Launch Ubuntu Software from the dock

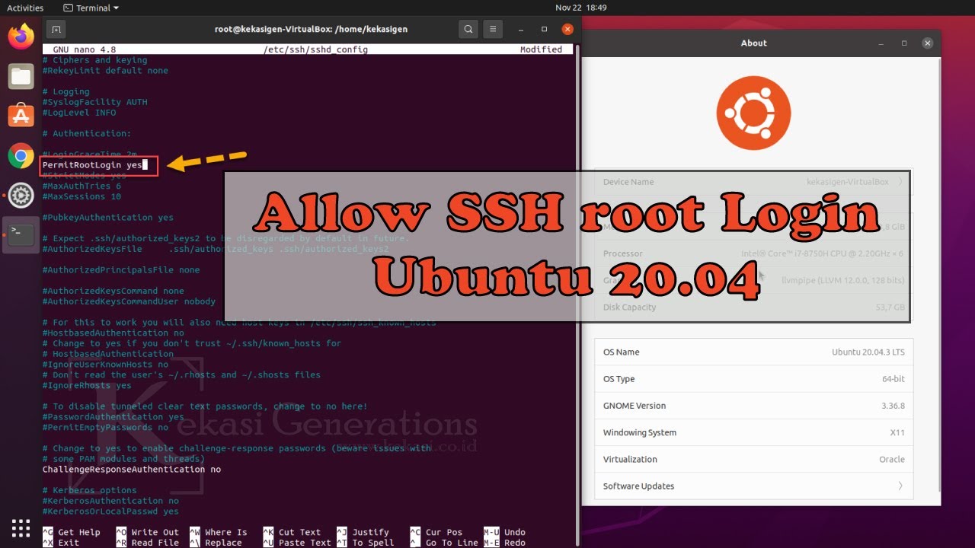(x=21, y=116)
